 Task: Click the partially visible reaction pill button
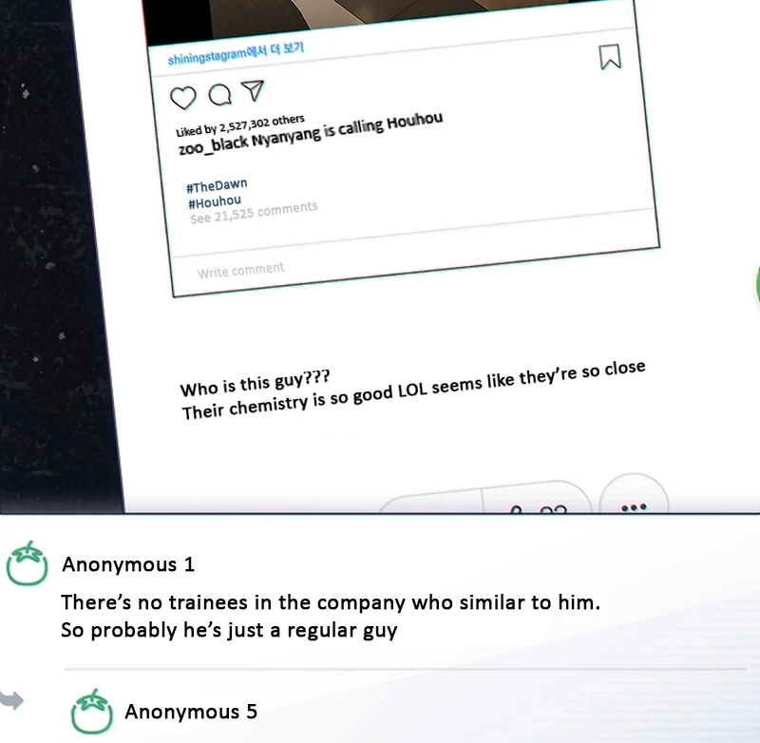click(484, 498)
